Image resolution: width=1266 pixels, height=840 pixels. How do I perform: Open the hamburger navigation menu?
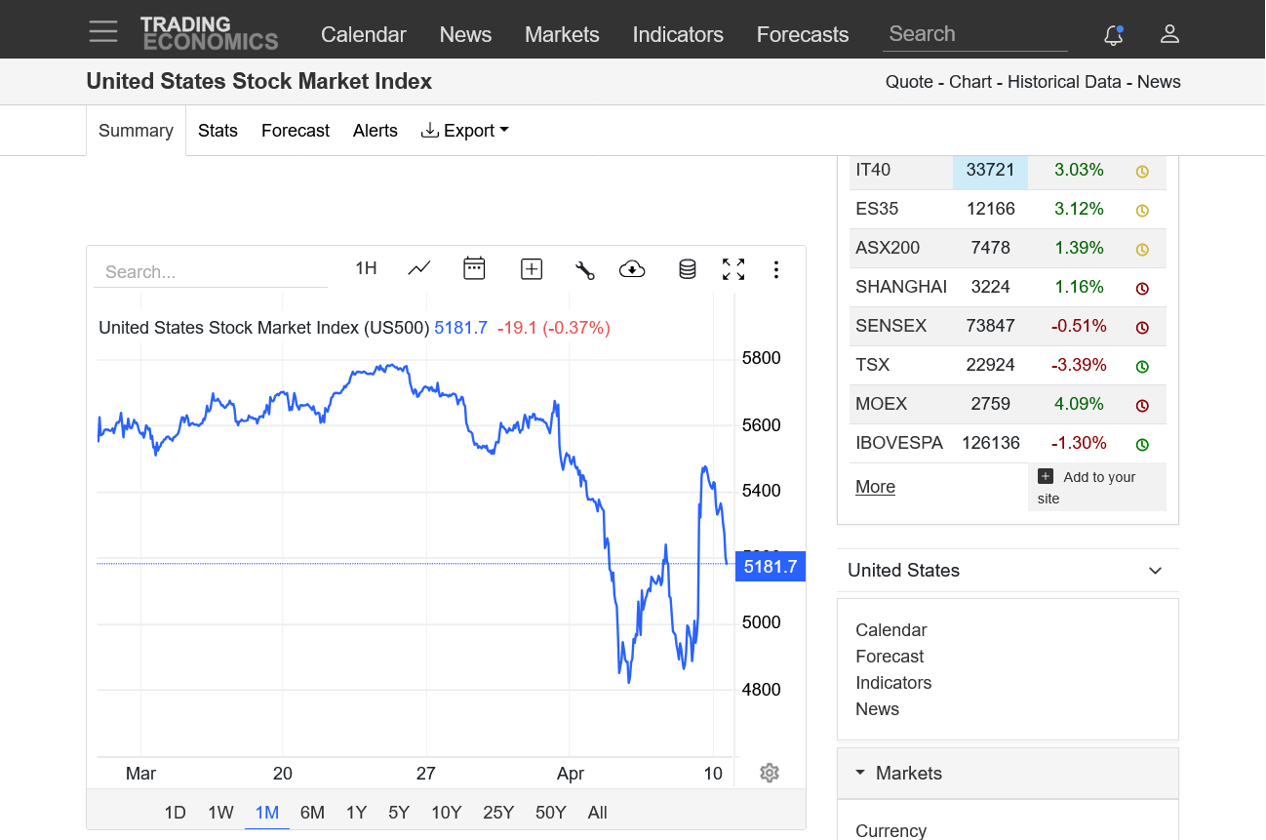point(103,32)
